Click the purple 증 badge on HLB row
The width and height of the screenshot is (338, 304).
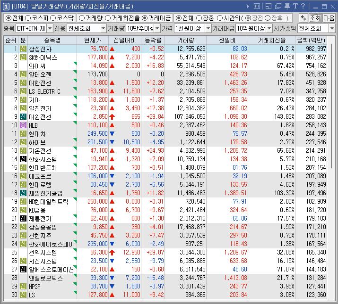(23, 125)
